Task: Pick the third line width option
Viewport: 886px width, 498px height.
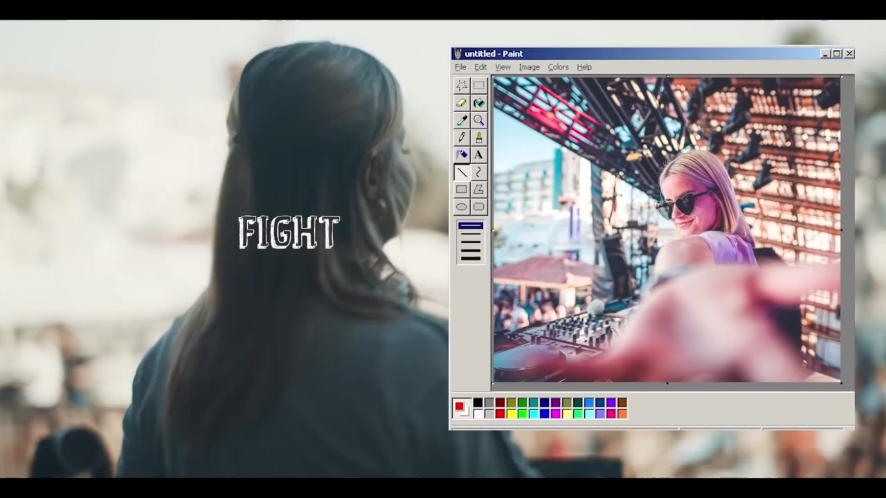Action: (x=471, y=242)
